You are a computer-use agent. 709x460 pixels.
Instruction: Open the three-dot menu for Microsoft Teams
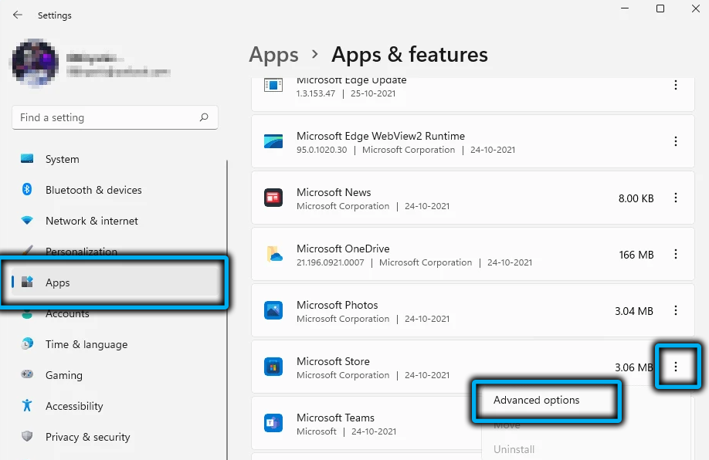pos(676,423)
